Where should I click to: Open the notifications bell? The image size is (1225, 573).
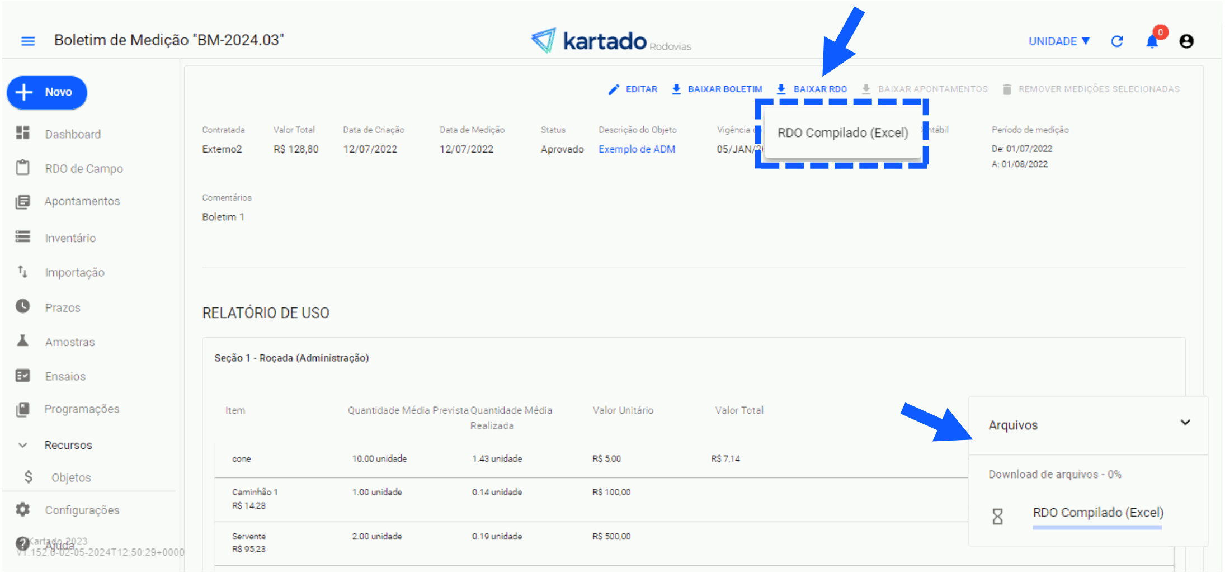[x=1152, y=41]
